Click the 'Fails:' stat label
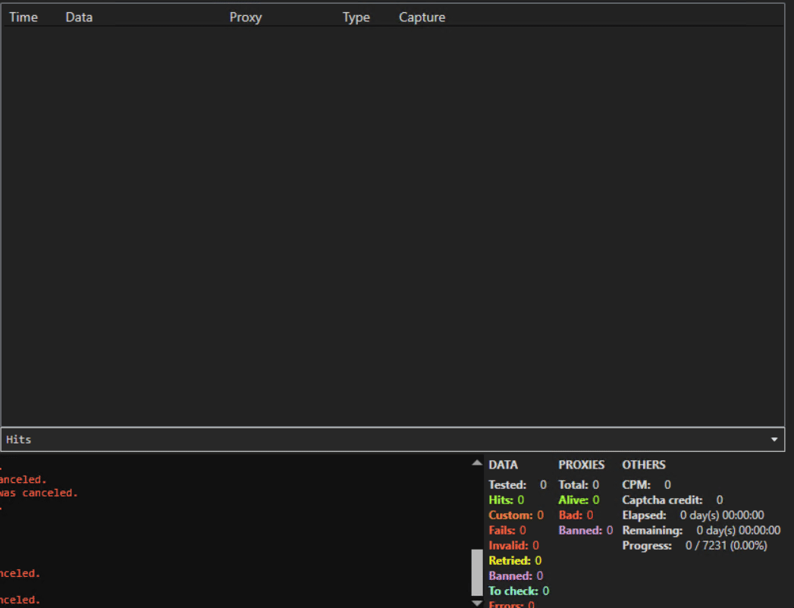The height and width of the screenshot is (608, 794). tap(502, 530)
